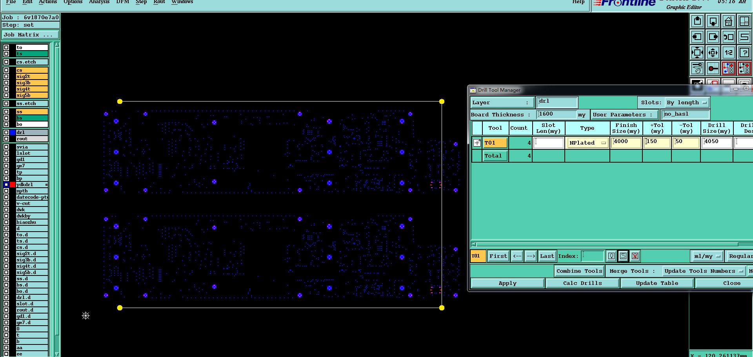Toggle the display box for layer ss.etch

(6, 103)
